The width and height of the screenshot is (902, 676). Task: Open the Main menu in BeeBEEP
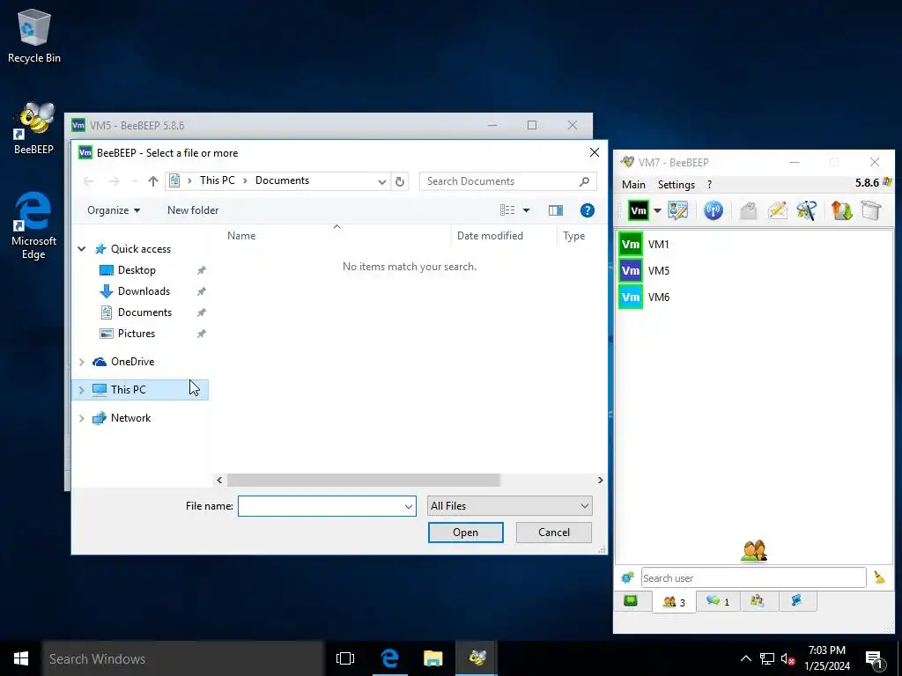[x=633, y=185]
